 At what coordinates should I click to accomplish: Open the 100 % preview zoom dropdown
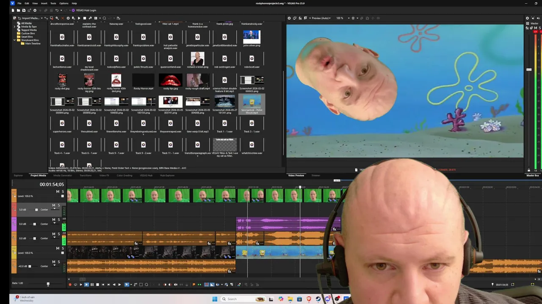pyautogui.click(x=349, y=18)
